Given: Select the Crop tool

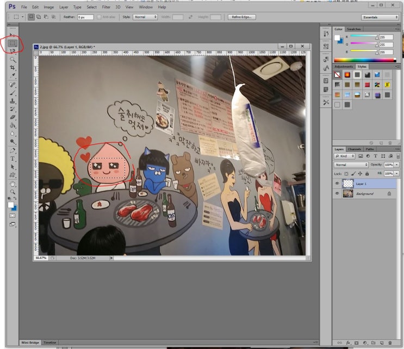Looking at the screenshot, I should pos(13,67).
